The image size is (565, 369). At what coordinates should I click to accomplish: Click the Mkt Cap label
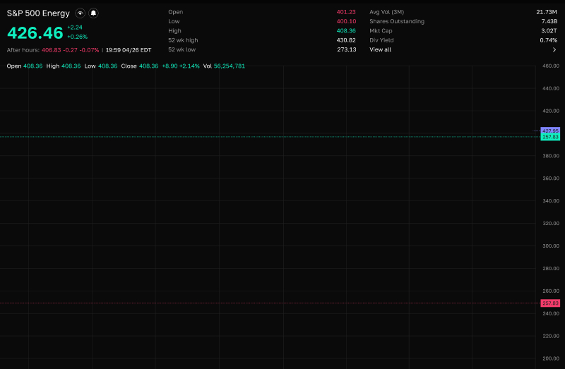381,30
